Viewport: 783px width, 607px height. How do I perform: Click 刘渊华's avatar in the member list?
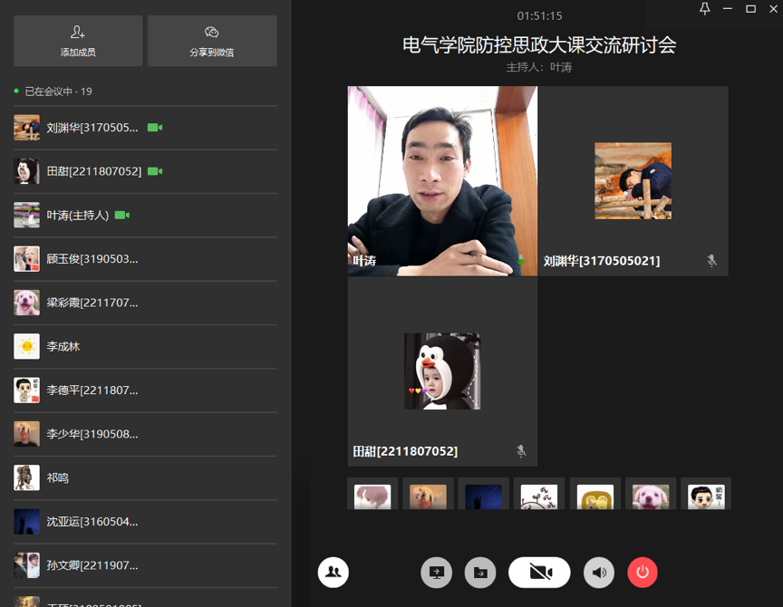coord(26,128)
